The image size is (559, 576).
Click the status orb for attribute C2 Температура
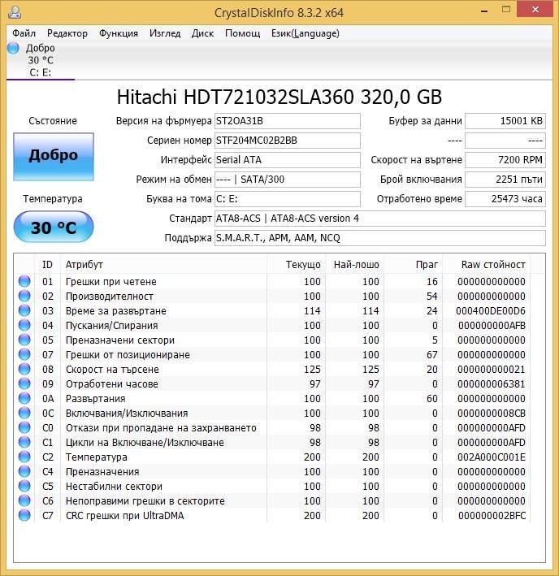click(24, 457)
